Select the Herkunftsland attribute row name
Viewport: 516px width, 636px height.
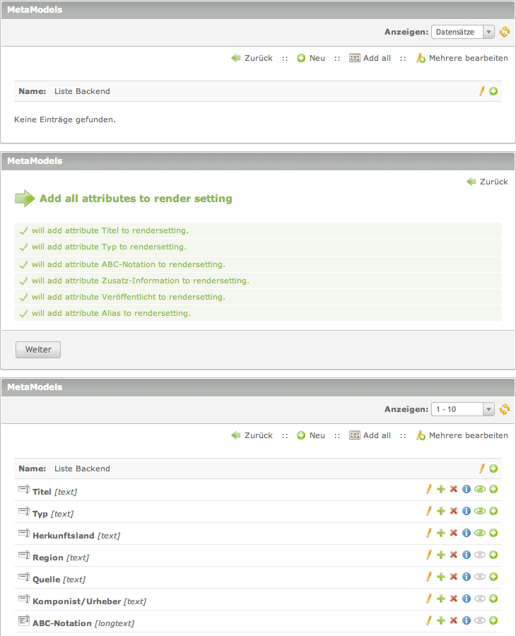pyautogui.click(x=64, y=536)
